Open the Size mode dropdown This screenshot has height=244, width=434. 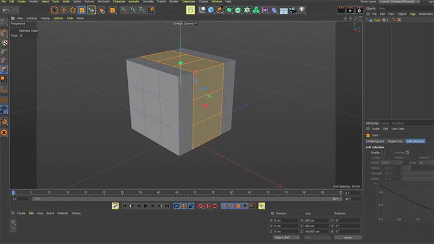[316, 237]
